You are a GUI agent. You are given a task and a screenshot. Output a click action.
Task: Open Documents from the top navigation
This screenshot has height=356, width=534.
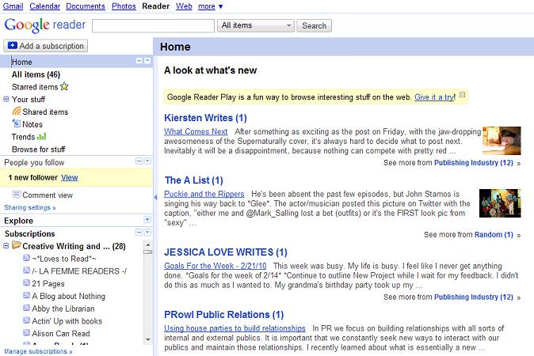(86, 6)
